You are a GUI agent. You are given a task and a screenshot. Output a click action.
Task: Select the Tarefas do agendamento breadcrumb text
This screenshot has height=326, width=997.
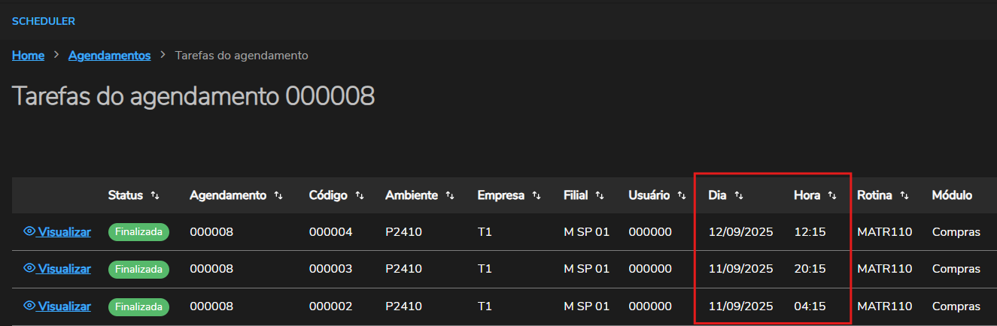(x=241, y=56)
